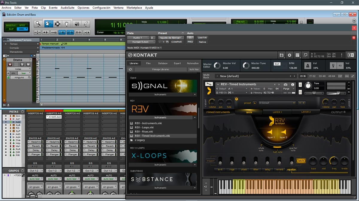Mute the REV instrument with M button
This screenshot has width=359, height=201.
300,92
